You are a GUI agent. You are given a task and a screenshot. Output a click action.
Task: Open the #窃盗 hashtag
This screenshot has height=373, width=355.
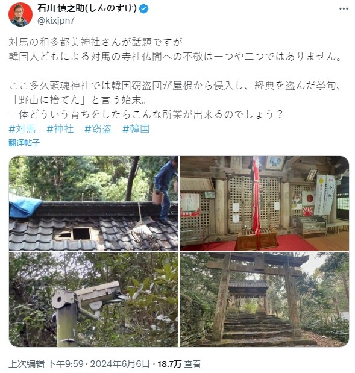[98, 129]
